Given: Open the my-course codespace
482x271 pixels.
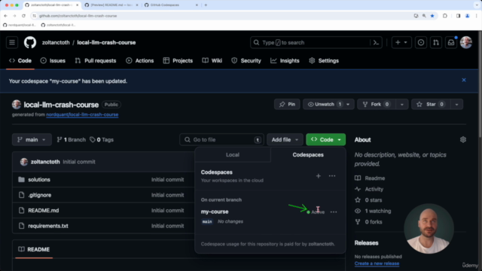Looking at the screenshot, I should [x=215, y=212].
